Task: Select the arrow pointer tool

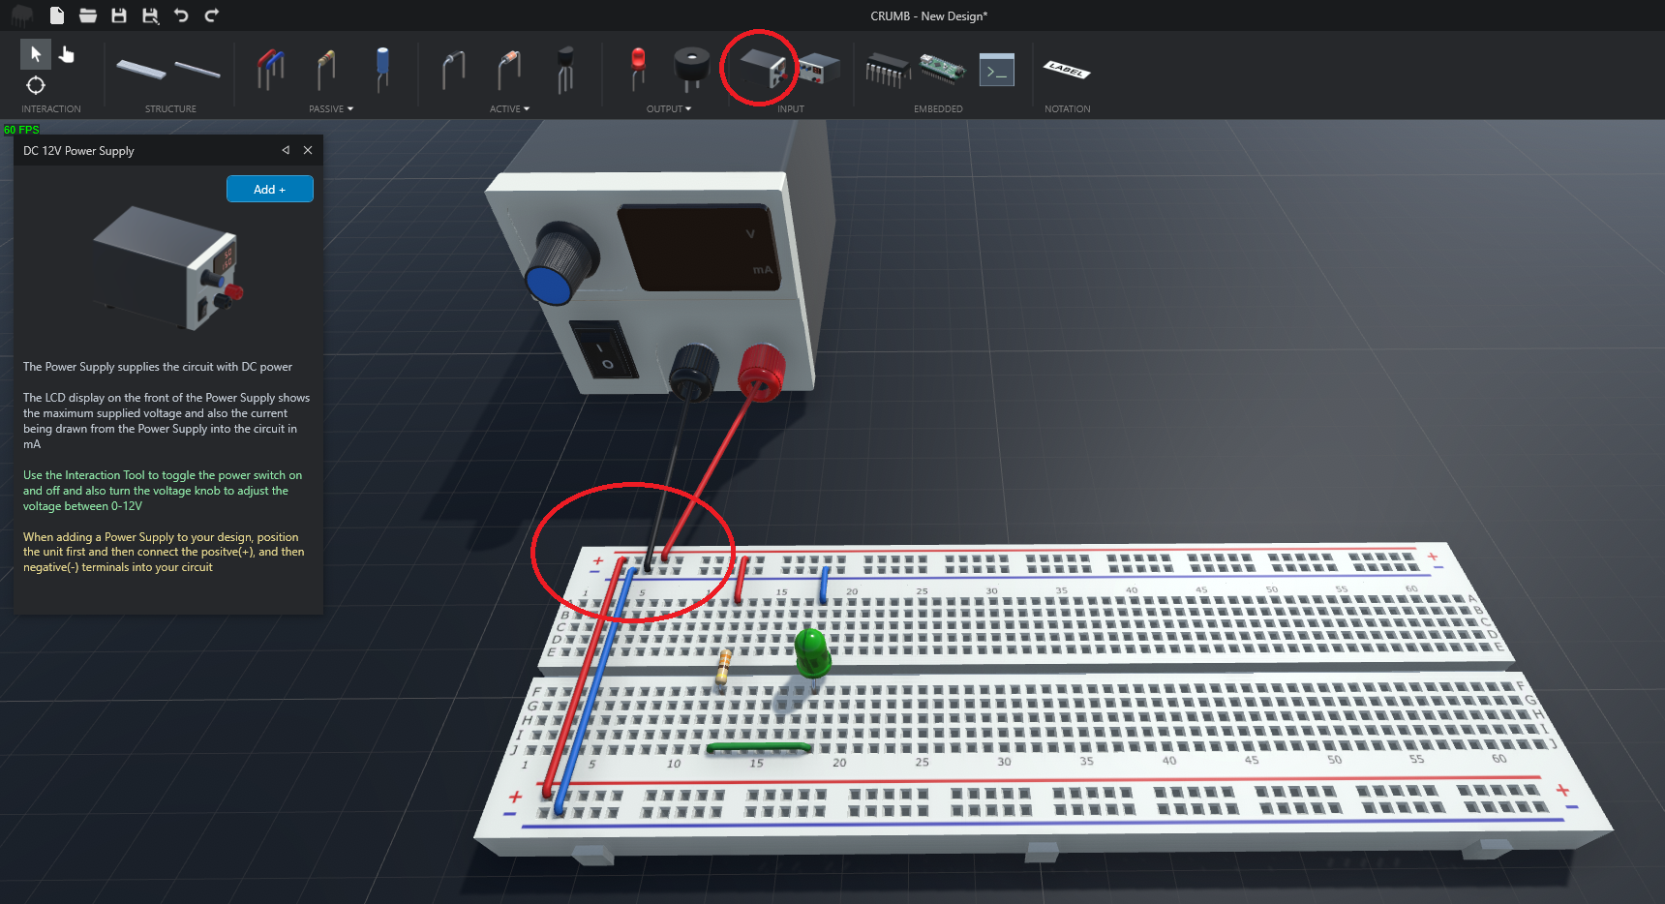Action: pos(36,54)
